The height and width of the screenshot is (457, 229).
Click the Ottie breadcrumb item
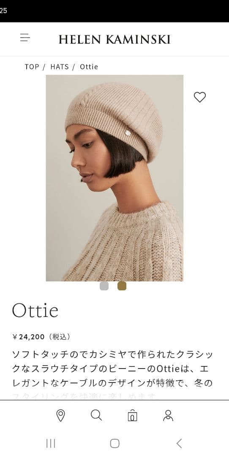point(89,67)
